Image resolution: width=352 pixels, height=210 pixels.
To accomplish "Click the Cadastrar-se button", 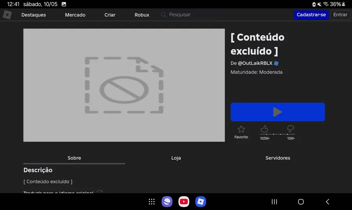I will coord(311,14).
